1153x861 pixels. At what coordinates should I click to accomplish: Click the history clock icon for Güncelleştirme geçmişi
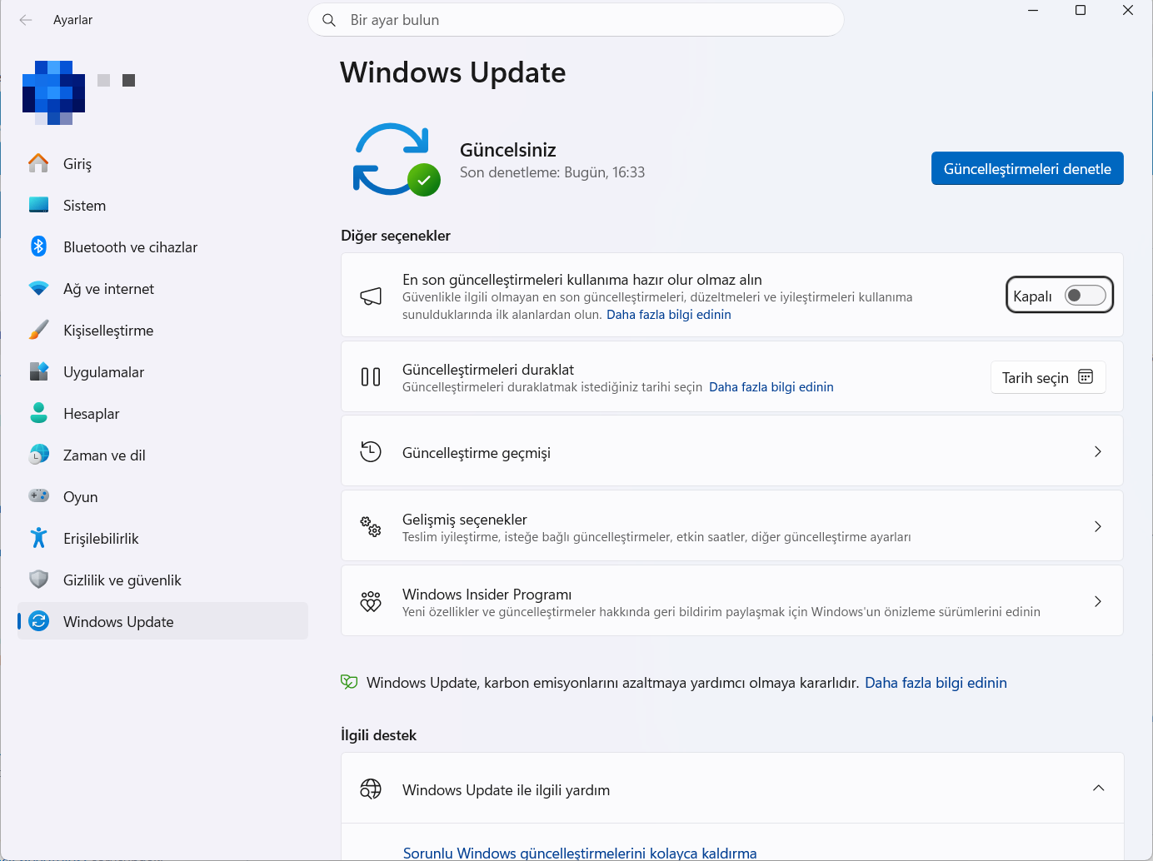coord(371,451)
